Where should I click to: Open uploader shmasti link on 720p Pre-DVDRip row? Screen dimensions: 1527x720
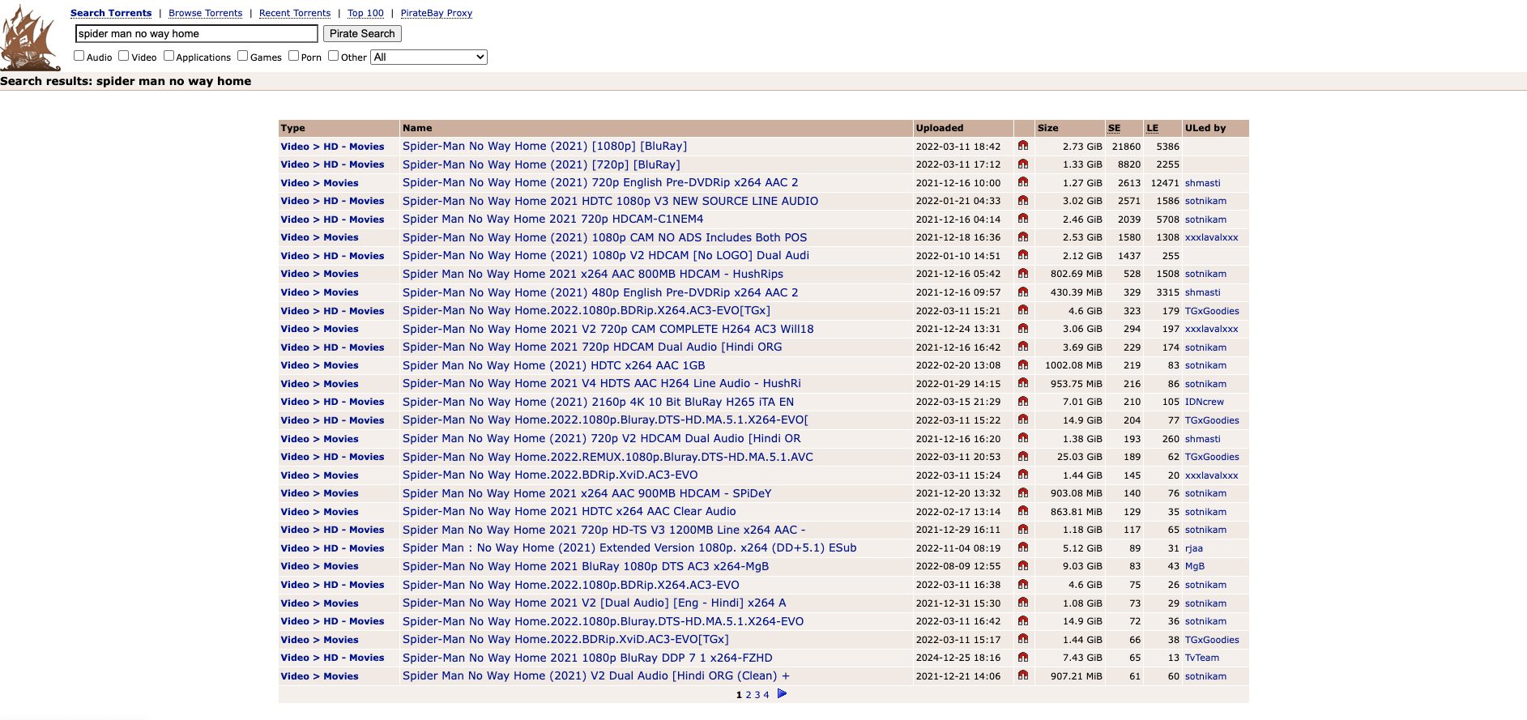tap(1202, 183)
